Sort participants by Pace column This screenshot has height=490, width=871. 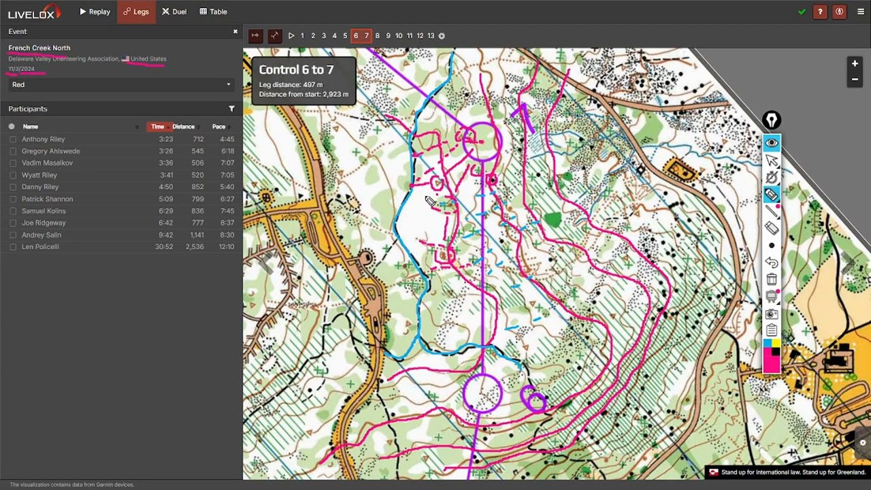click(x=218, y=127)
